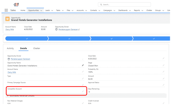Click the Opportunity crown icon in header
The height and width of the screenshot is (106, 171).
pyautogui.click(x=7, y=19)
